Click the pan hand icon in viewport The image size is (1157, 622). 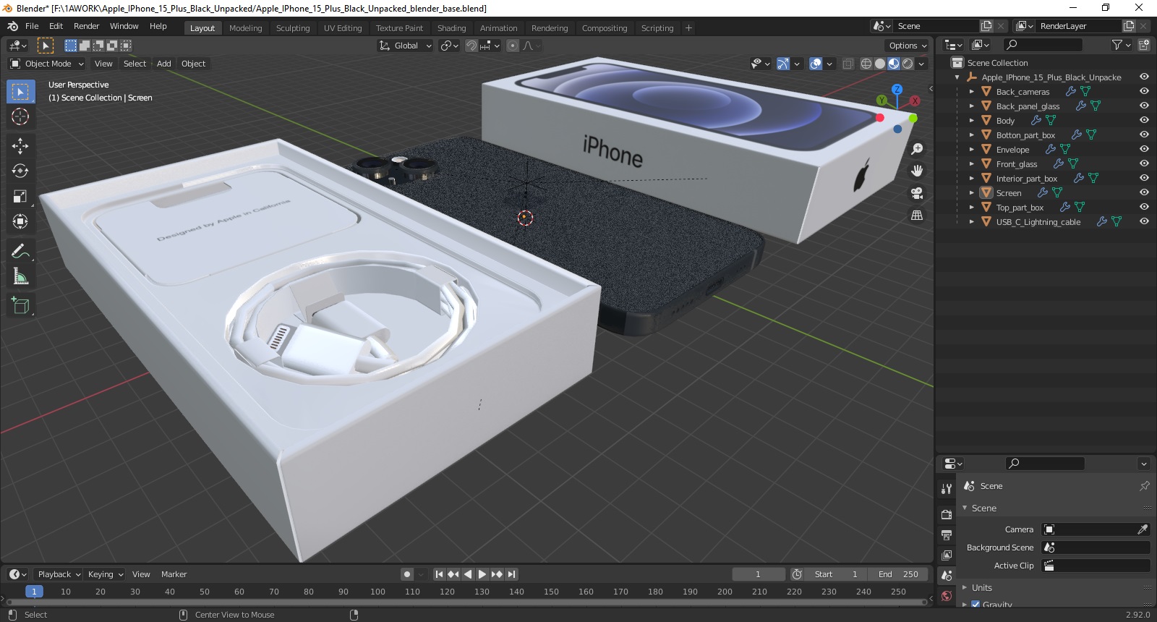tap(917, 171)
